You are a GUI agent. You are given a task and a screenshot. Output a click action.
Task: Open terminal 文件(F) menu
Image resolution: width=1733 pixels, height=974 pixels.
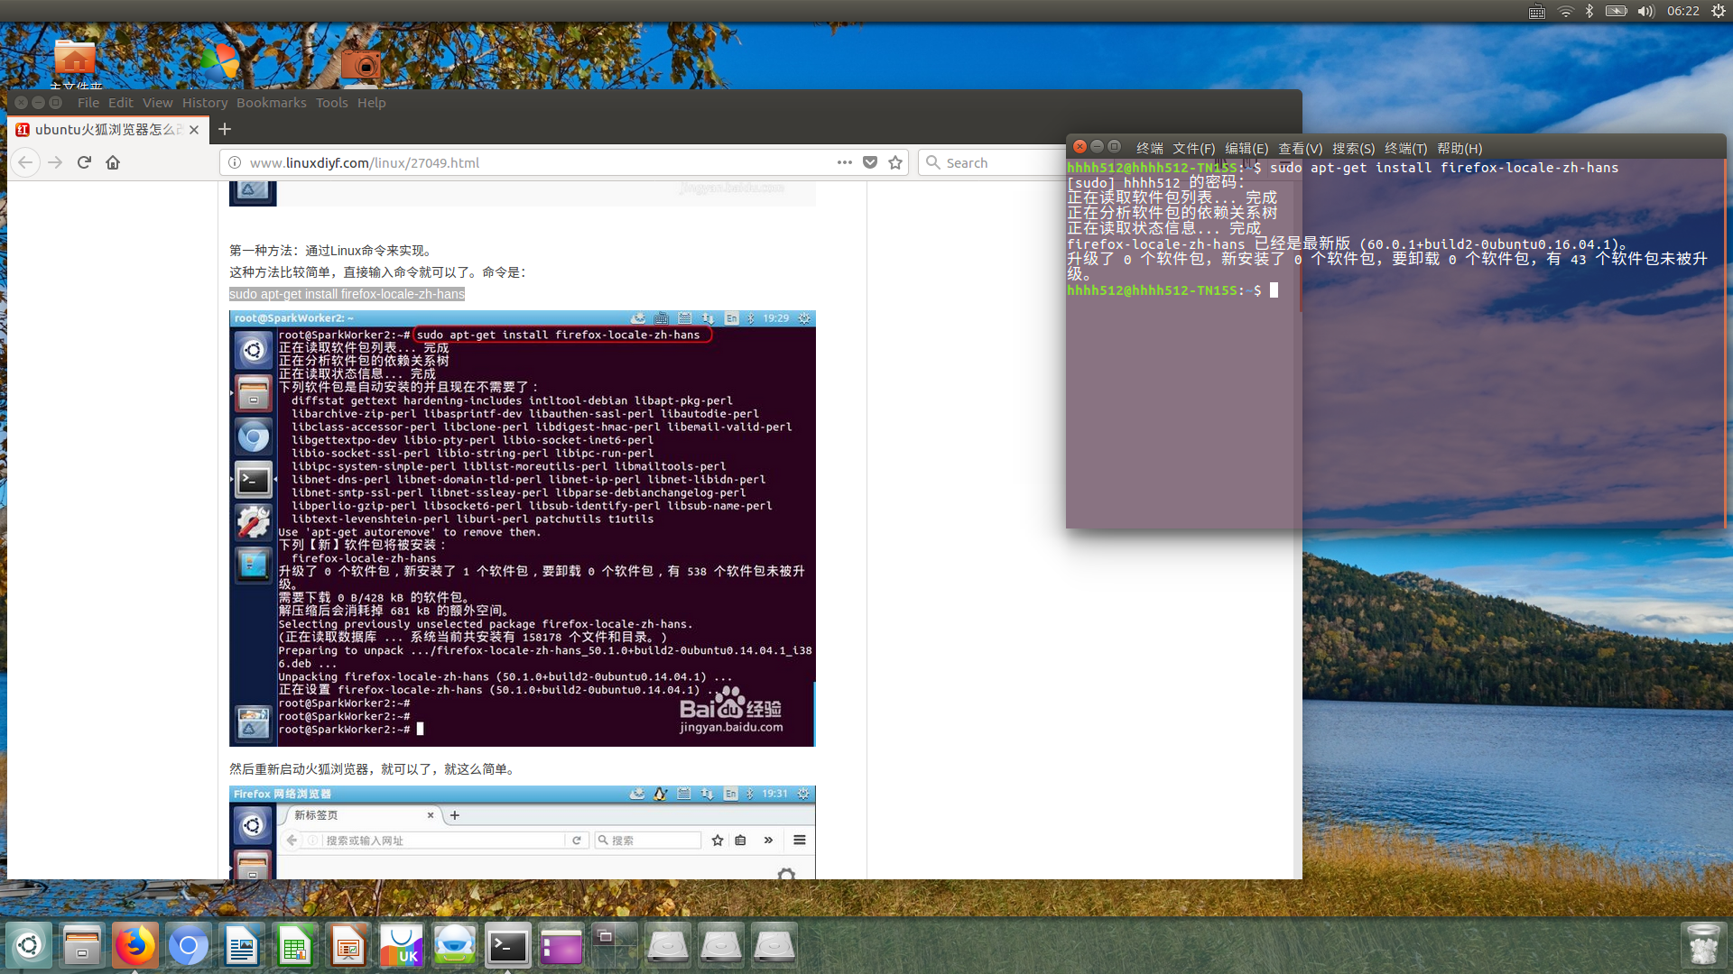(1193, 148)
